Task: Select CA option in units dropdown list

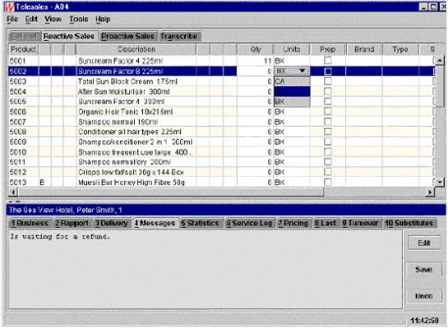Action: pos(292,81)
